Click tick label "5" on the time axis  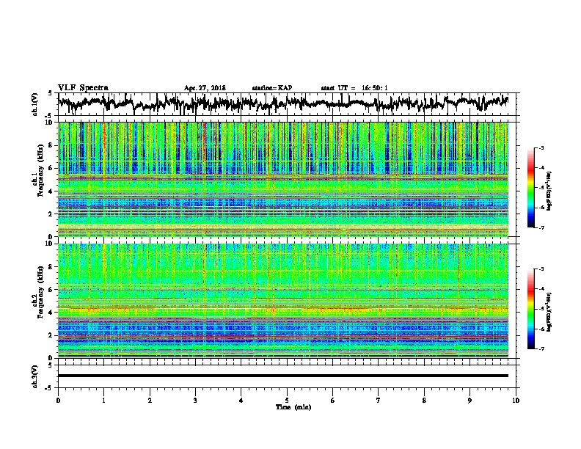coord(287,401)
